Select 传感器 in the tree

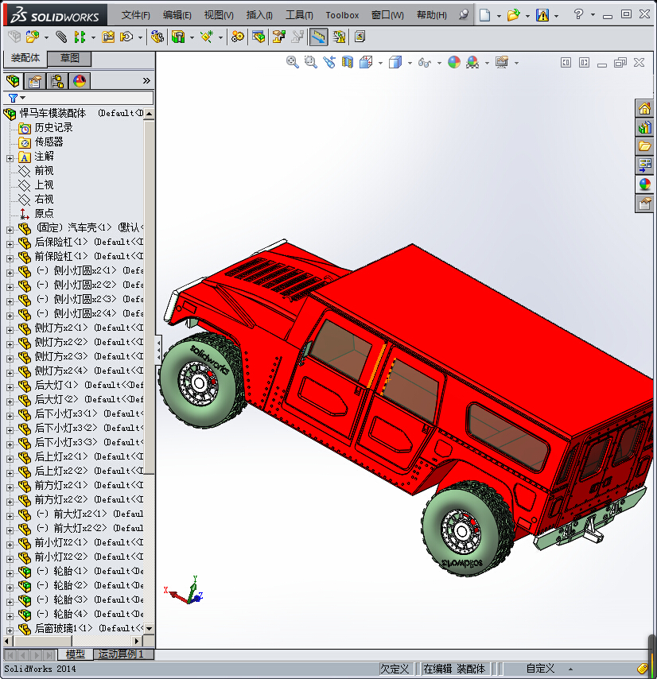[x=49, y=142]
